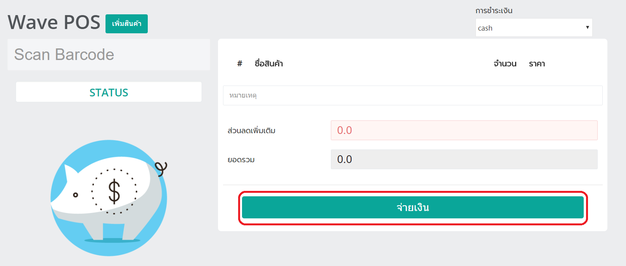The image size is (626, 266).
Task: Click the ส่วนลดเพิ่มเติม discount amount field
Action: coord(464,130)
